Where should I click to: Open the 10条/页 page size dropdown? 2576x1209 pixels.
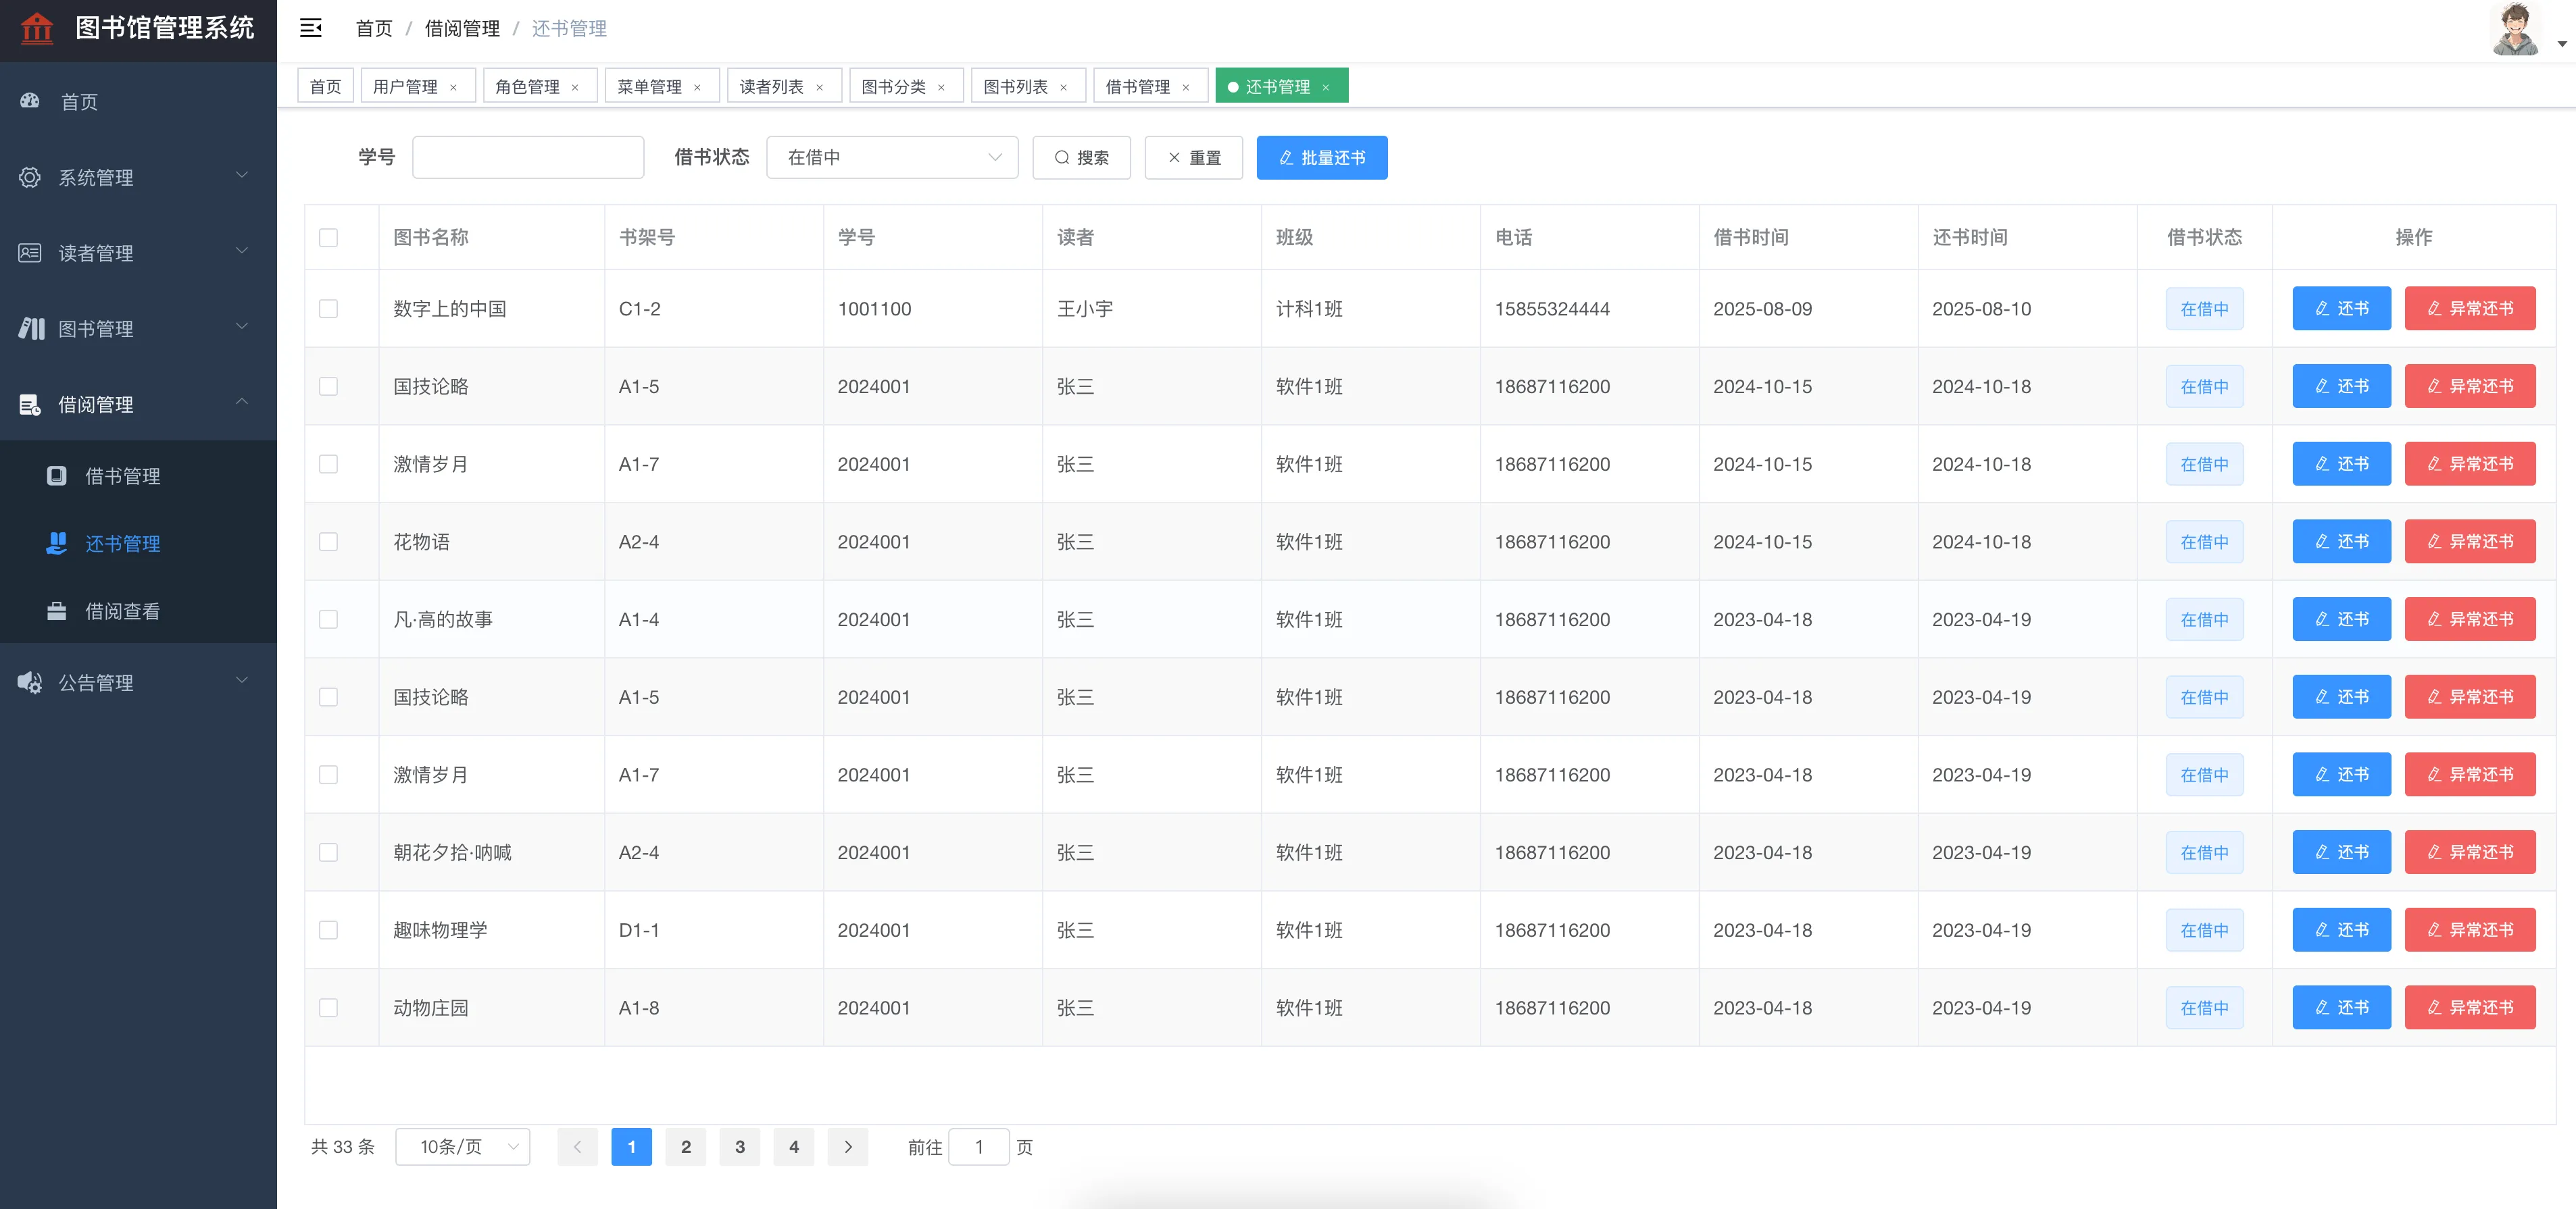coord(463,1147)
